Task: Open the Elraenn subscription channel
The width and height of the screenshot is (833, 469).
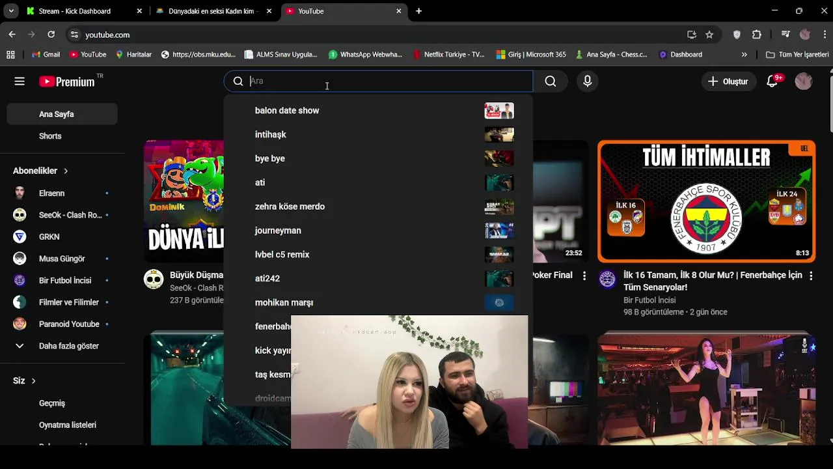Action: pyautogui.click(x=62, y=193)
